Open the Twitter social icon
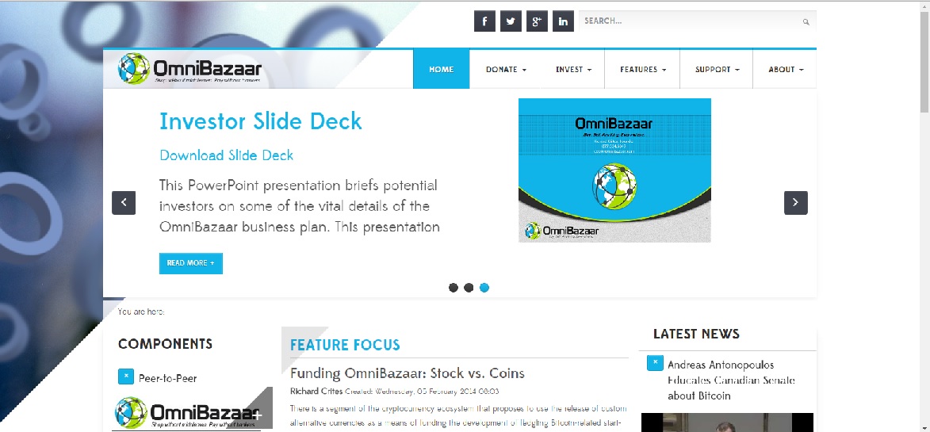This screenshot has width=930, height=432. [511, 21]
